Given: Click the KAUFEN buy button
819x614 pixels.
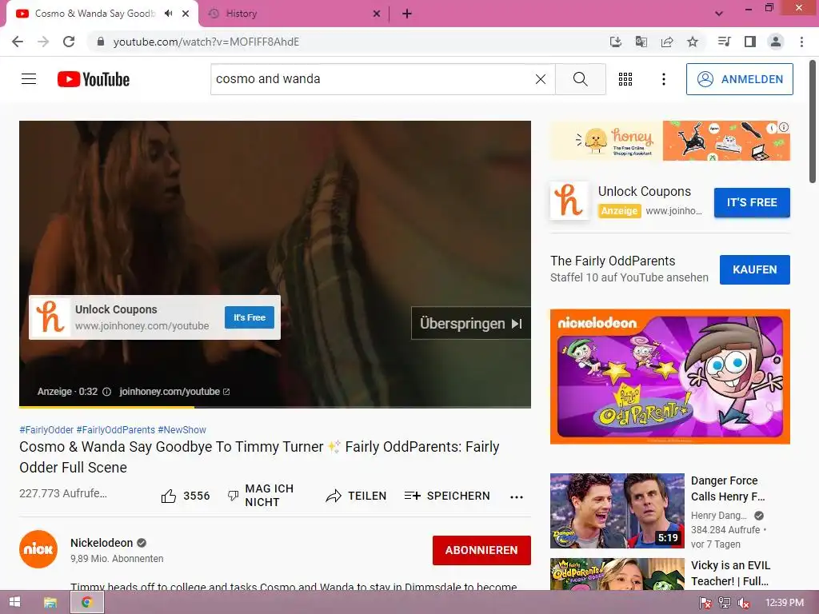Looking at the screenshot, I should (x=755, y=269).
